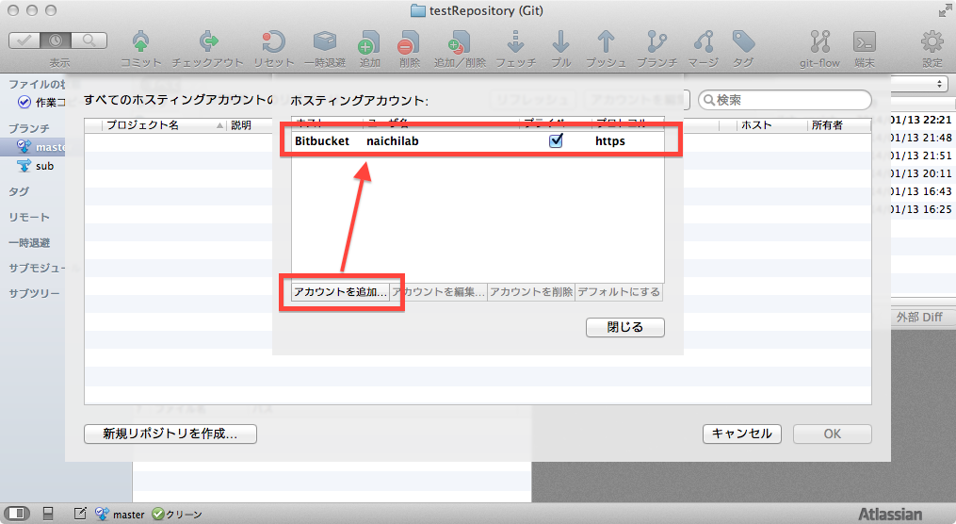Screen dimensions: 956x524
Task: Toggle the checkbox in the Bitbucket row
Action: (x=556, y=141)
